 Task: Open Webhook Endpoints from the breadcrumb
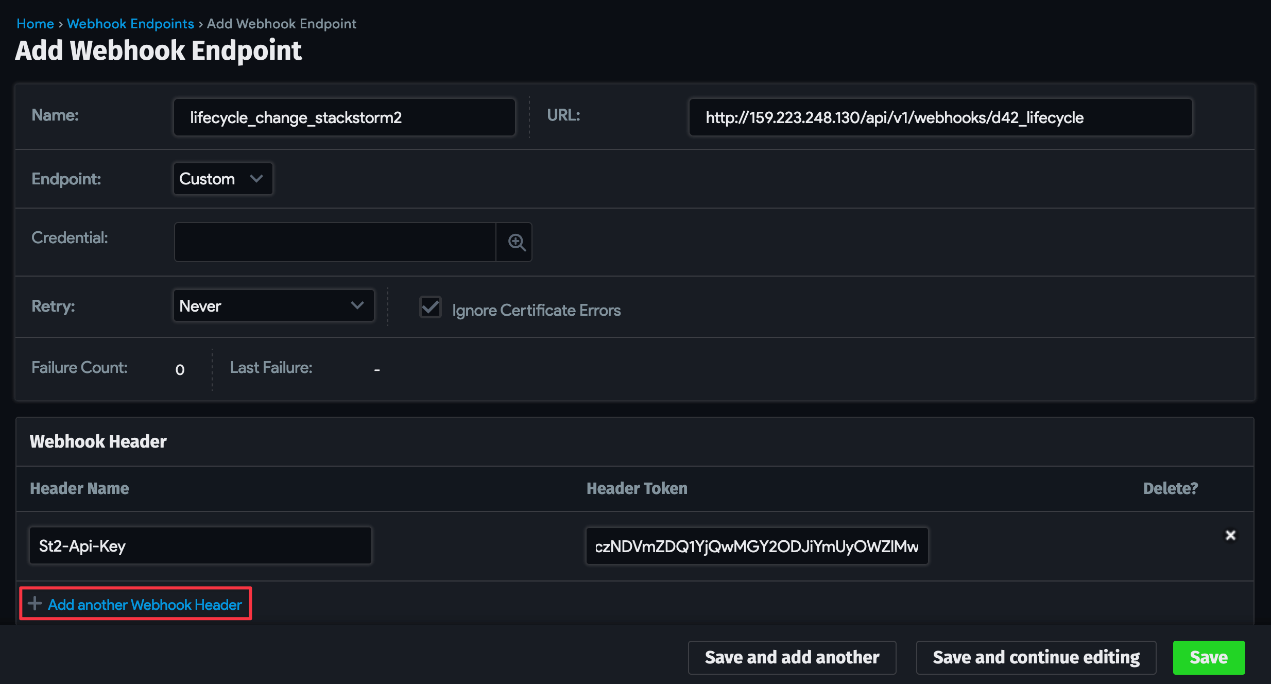pyautogui.click(x=130, y=24)
